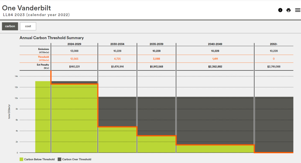Click the $140,221 penalty value
301x163 pixels.
coord(74,67)
